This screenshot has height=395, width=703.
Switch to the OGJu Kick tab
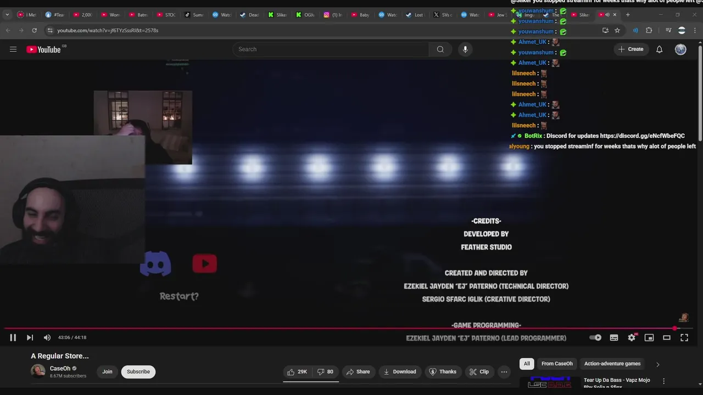[x=305, y=15]
